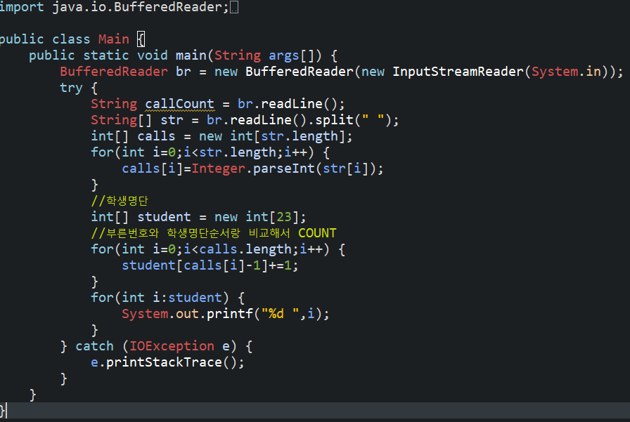Image resolution: width=630 pixels, height=422 pixels.
Task: Click the try keyword
Action: point(71,88)
